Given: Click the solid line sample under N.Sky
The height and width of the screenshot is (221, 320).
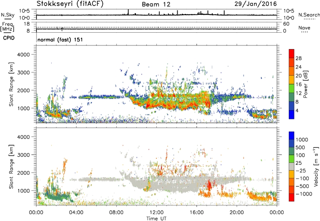Looking at the screenshot, I should point(8,19).
